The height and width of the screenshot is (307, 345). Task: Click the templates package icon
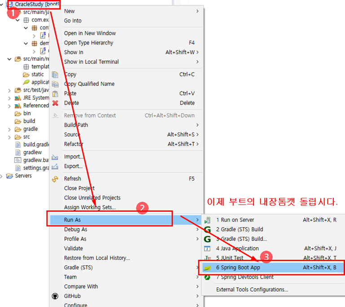point(26,67)
